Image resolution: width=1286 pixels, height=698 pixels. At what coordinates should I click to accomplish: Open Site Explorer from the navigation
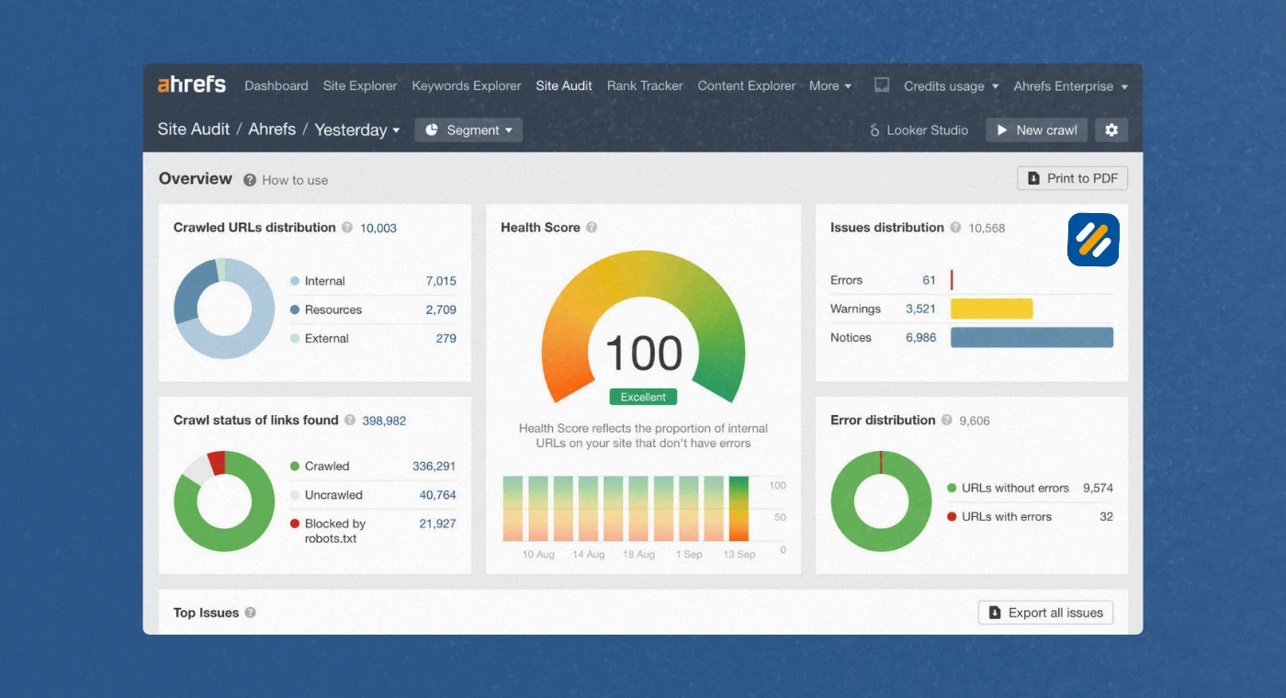(360, 85)
